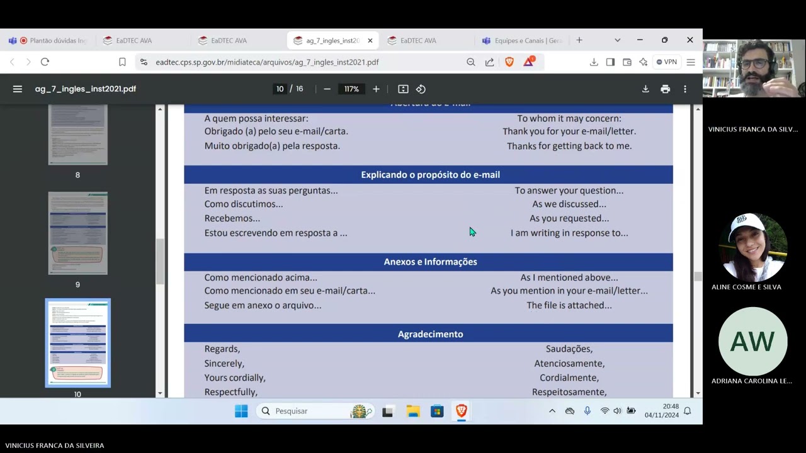Open Brave Wallet

coord(627,62)
